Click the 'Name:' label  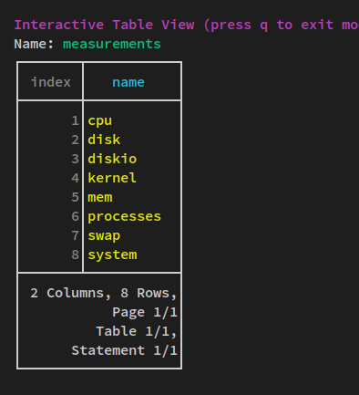[x=34, y=44]
